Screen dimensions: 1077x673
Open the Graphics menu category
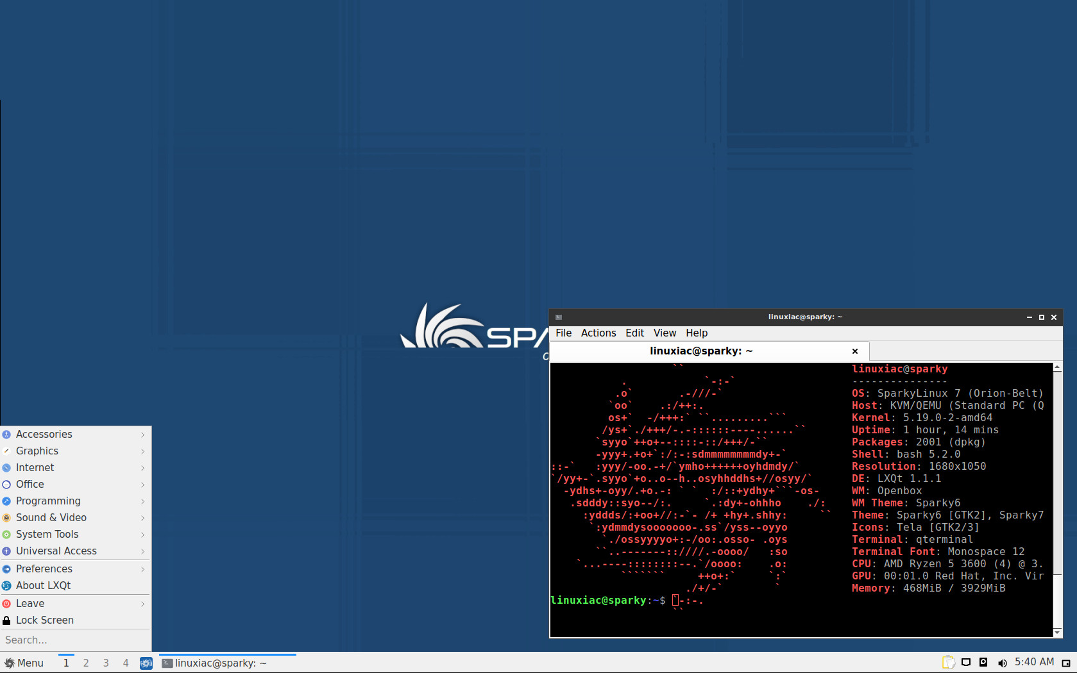tap(76, 451)
